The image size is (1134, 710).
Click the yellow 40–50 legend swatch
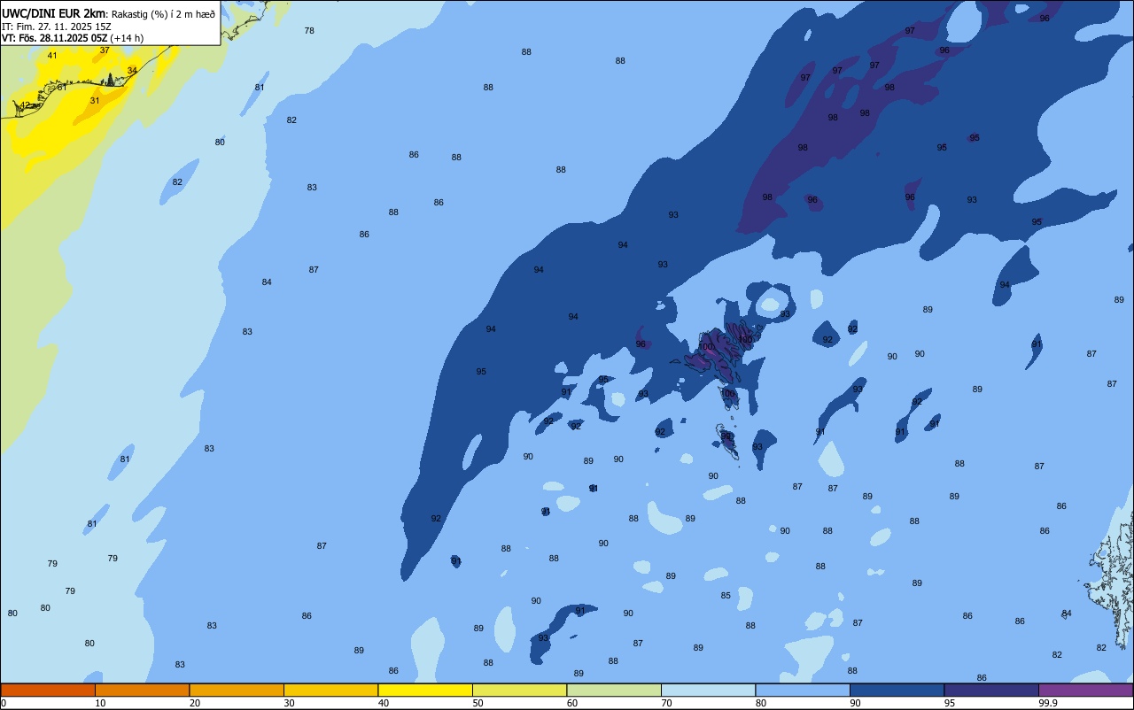pos(425,690)
